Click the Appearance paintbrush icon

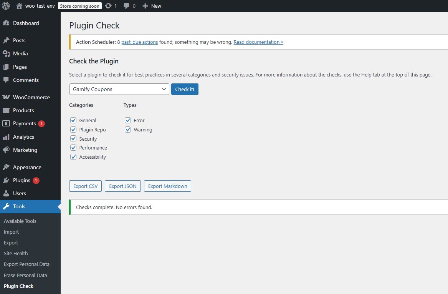(x=6, y=167)
